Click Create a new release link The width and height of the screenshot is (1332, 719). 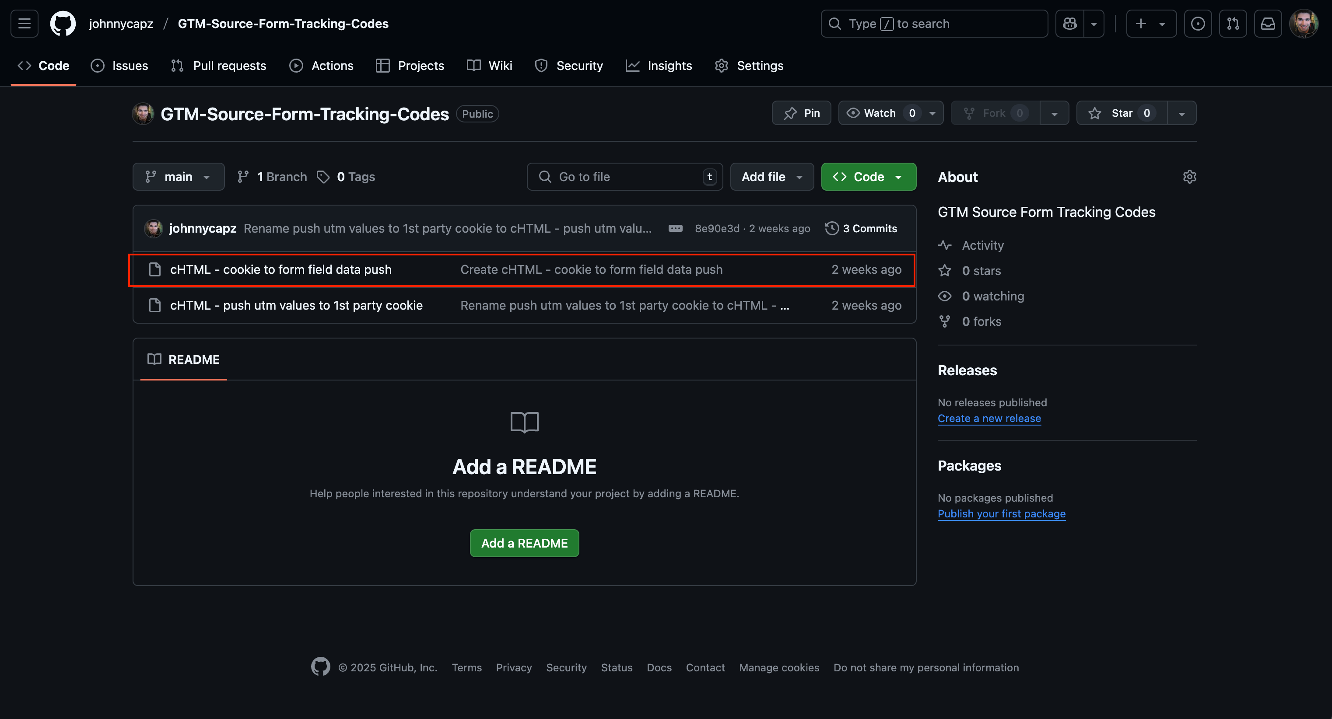(989, 418)
